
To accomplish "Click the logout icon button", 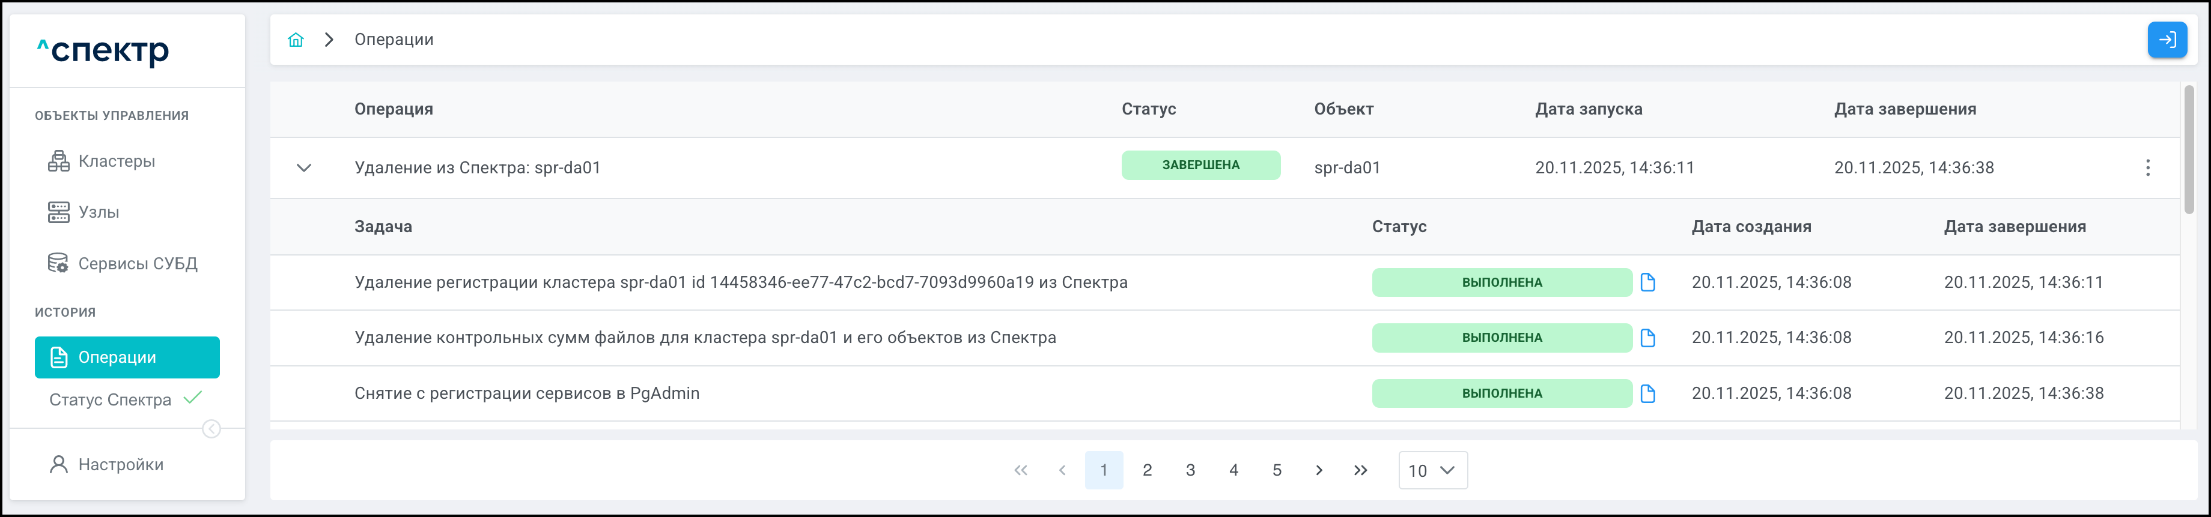I will point(2167,40).
